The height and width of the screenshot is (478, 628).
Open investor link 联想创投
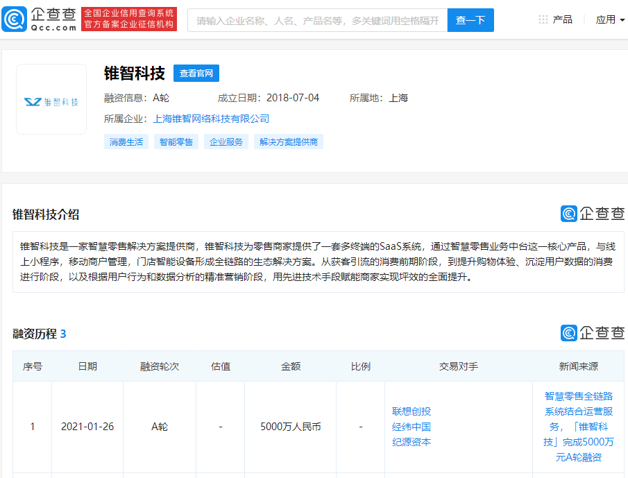(411, 411)
